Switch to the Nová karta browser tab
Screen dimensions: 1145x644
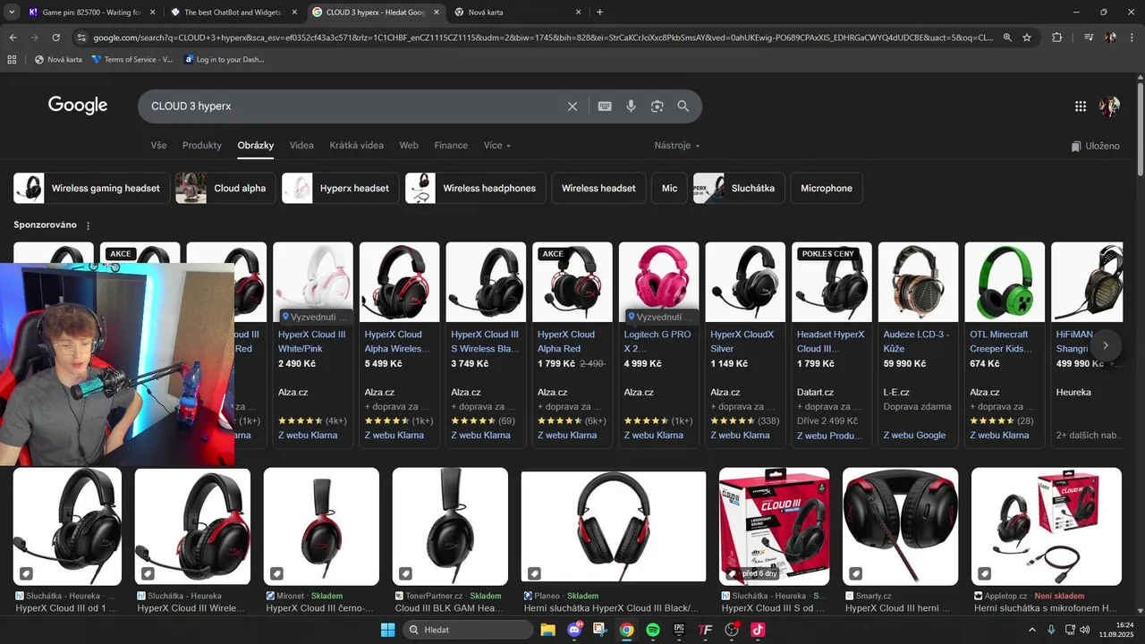click(x=517, y=13)
